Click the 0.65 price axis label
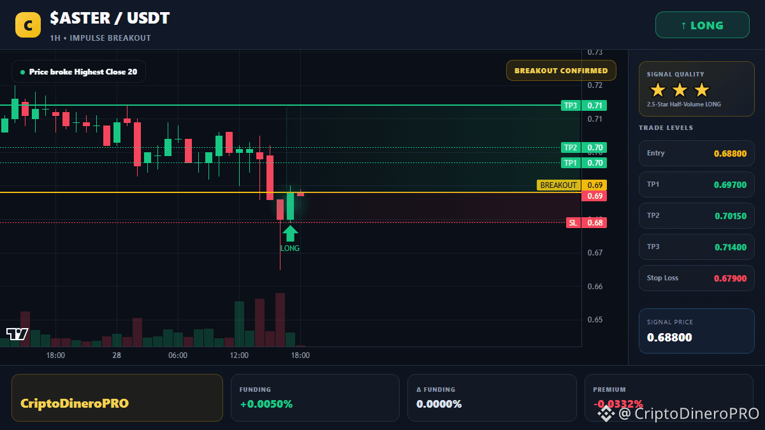Viewport: 765px width, 430px height. (595, 320)
